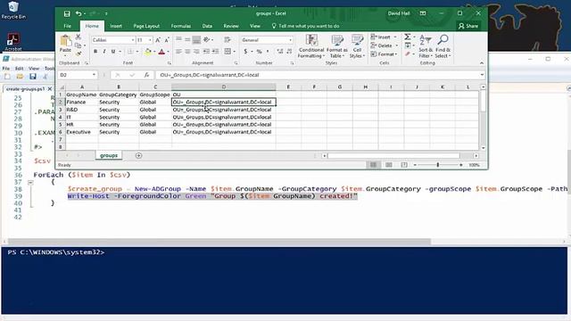571x321 pixels.
Task: Click the Wrap Text icon
Action: [228, 39]
